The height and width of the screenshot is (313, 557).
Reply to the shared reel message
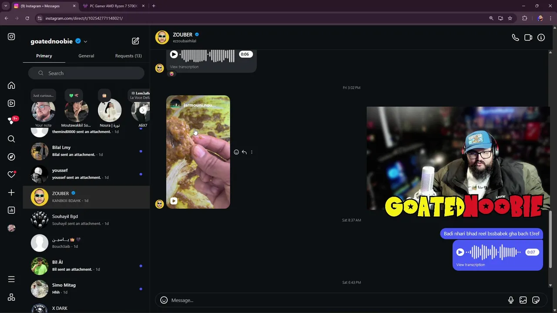point(244,152)
